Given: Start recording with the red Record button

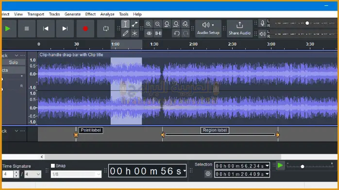Looking at the screenshot, I should (85, 29).
